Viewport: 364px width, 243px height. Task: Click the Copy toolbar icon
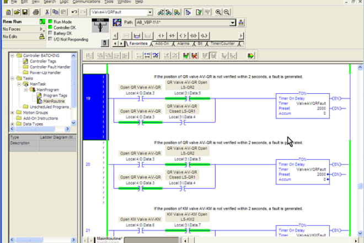(x=55, y=12)
